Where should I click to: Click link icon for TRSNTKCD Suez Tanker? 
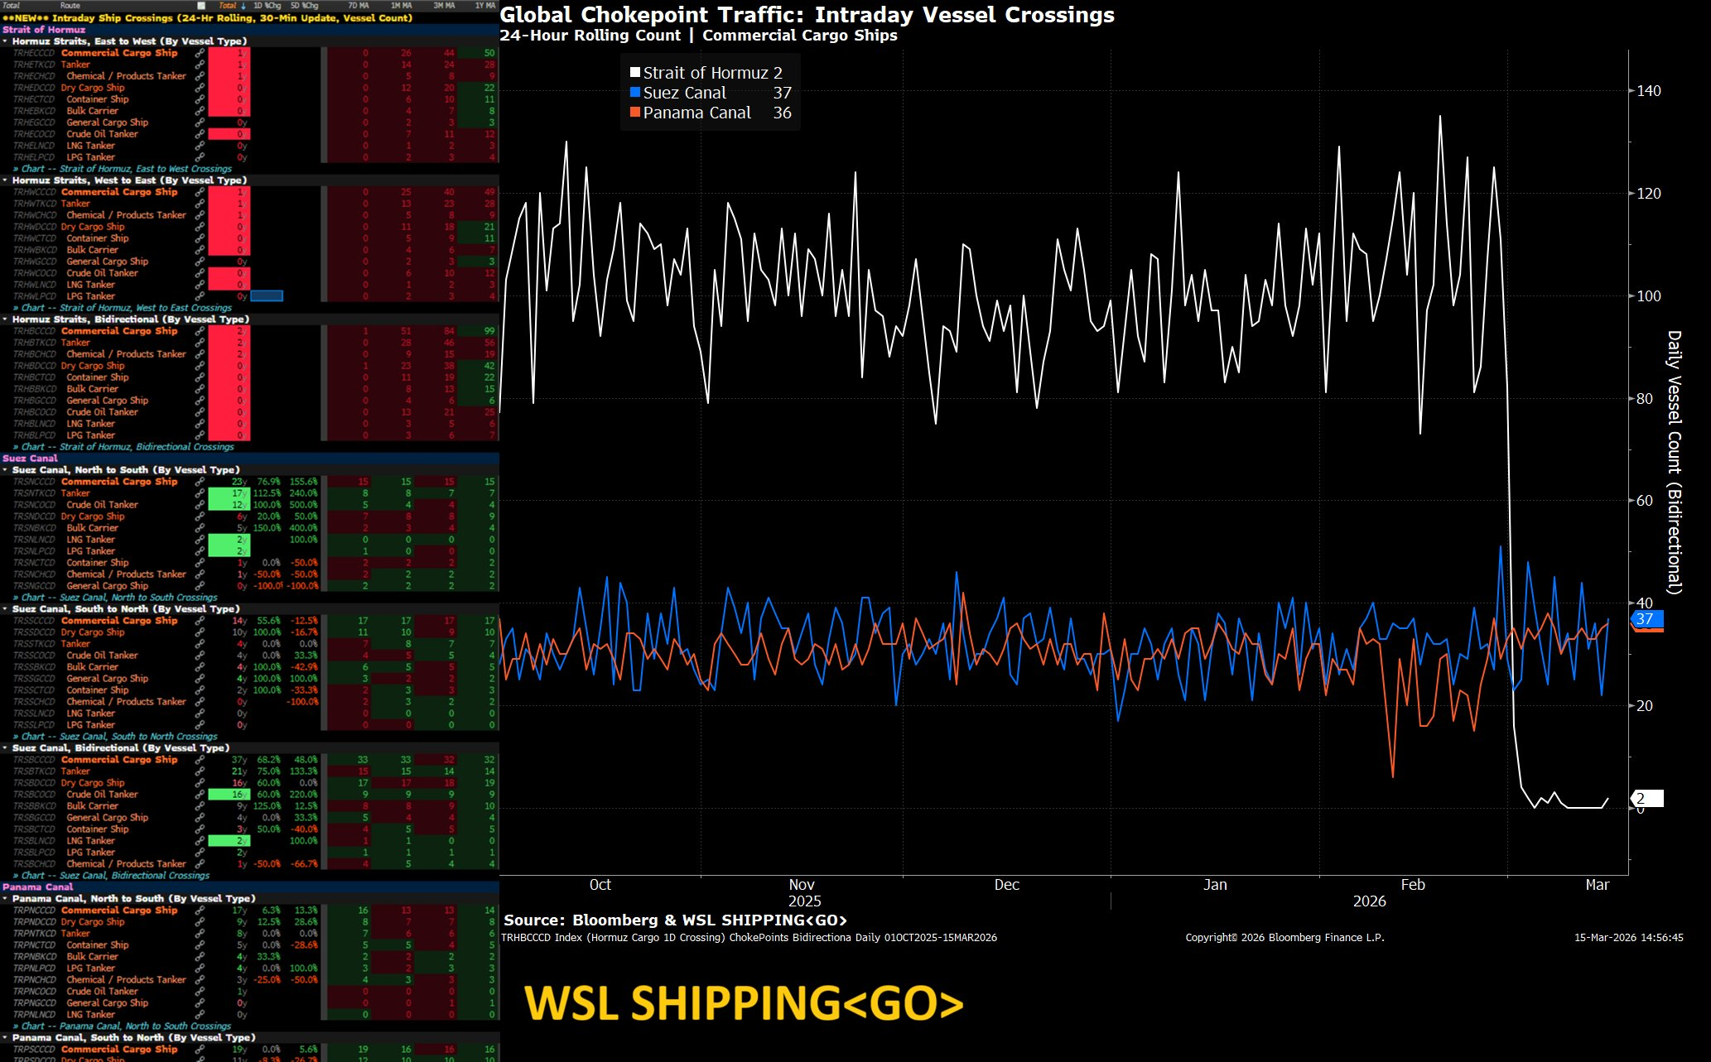point(200,493)
